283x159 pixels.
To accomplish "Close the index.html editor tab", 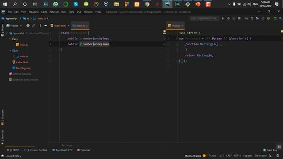I will tap(69, 26).
